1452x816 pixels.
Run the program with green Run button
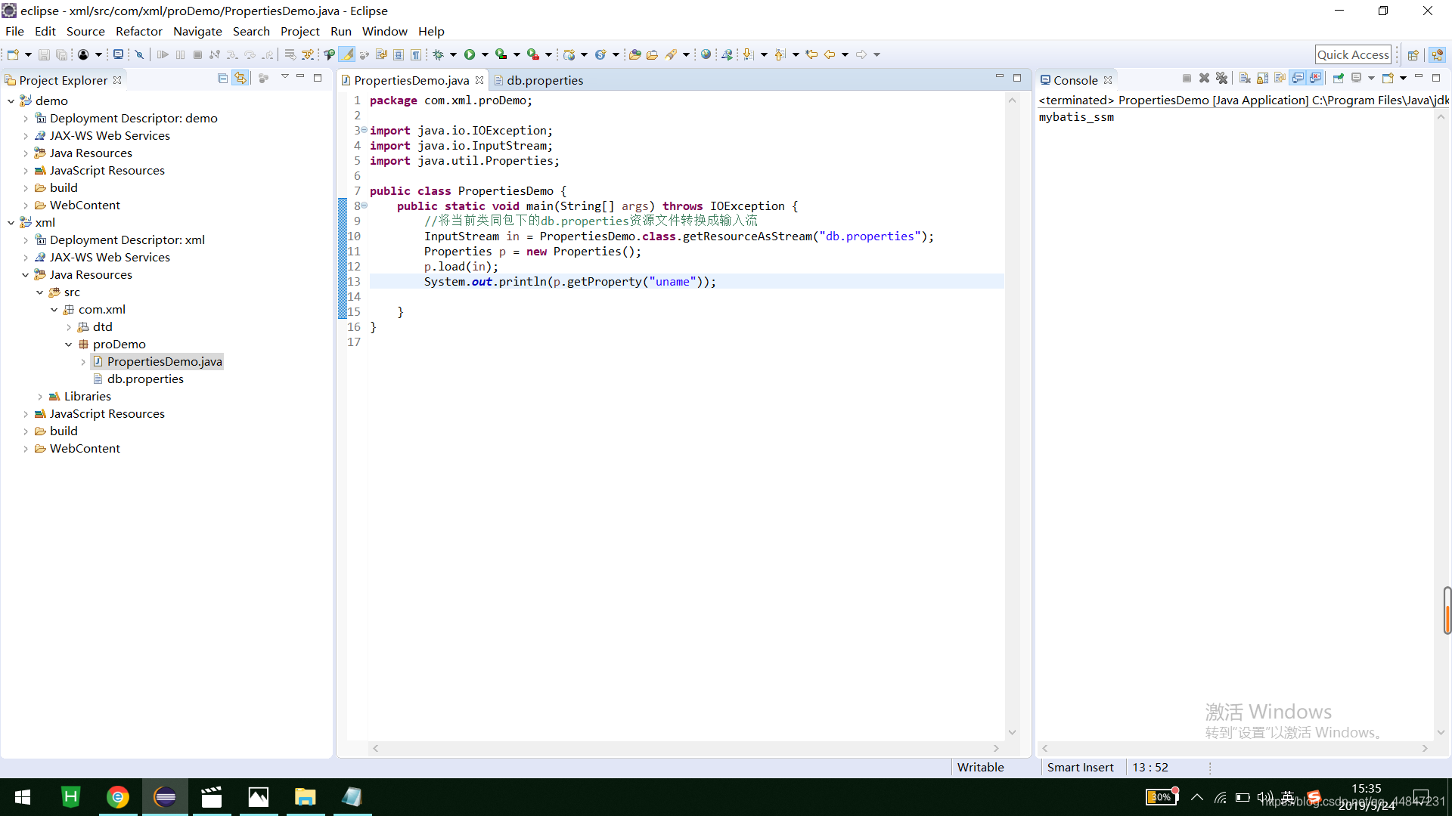(470, 54)
